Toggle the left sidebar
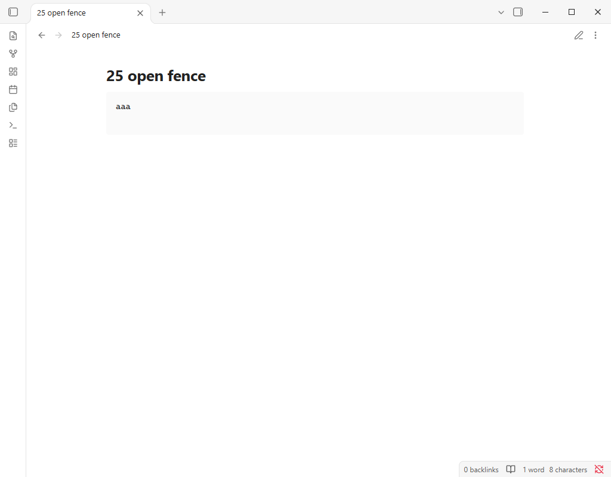 [13, 12]
